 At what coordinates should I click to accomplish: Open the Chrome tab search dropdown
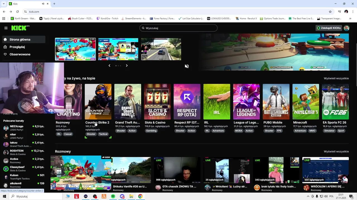pos(4,4)
